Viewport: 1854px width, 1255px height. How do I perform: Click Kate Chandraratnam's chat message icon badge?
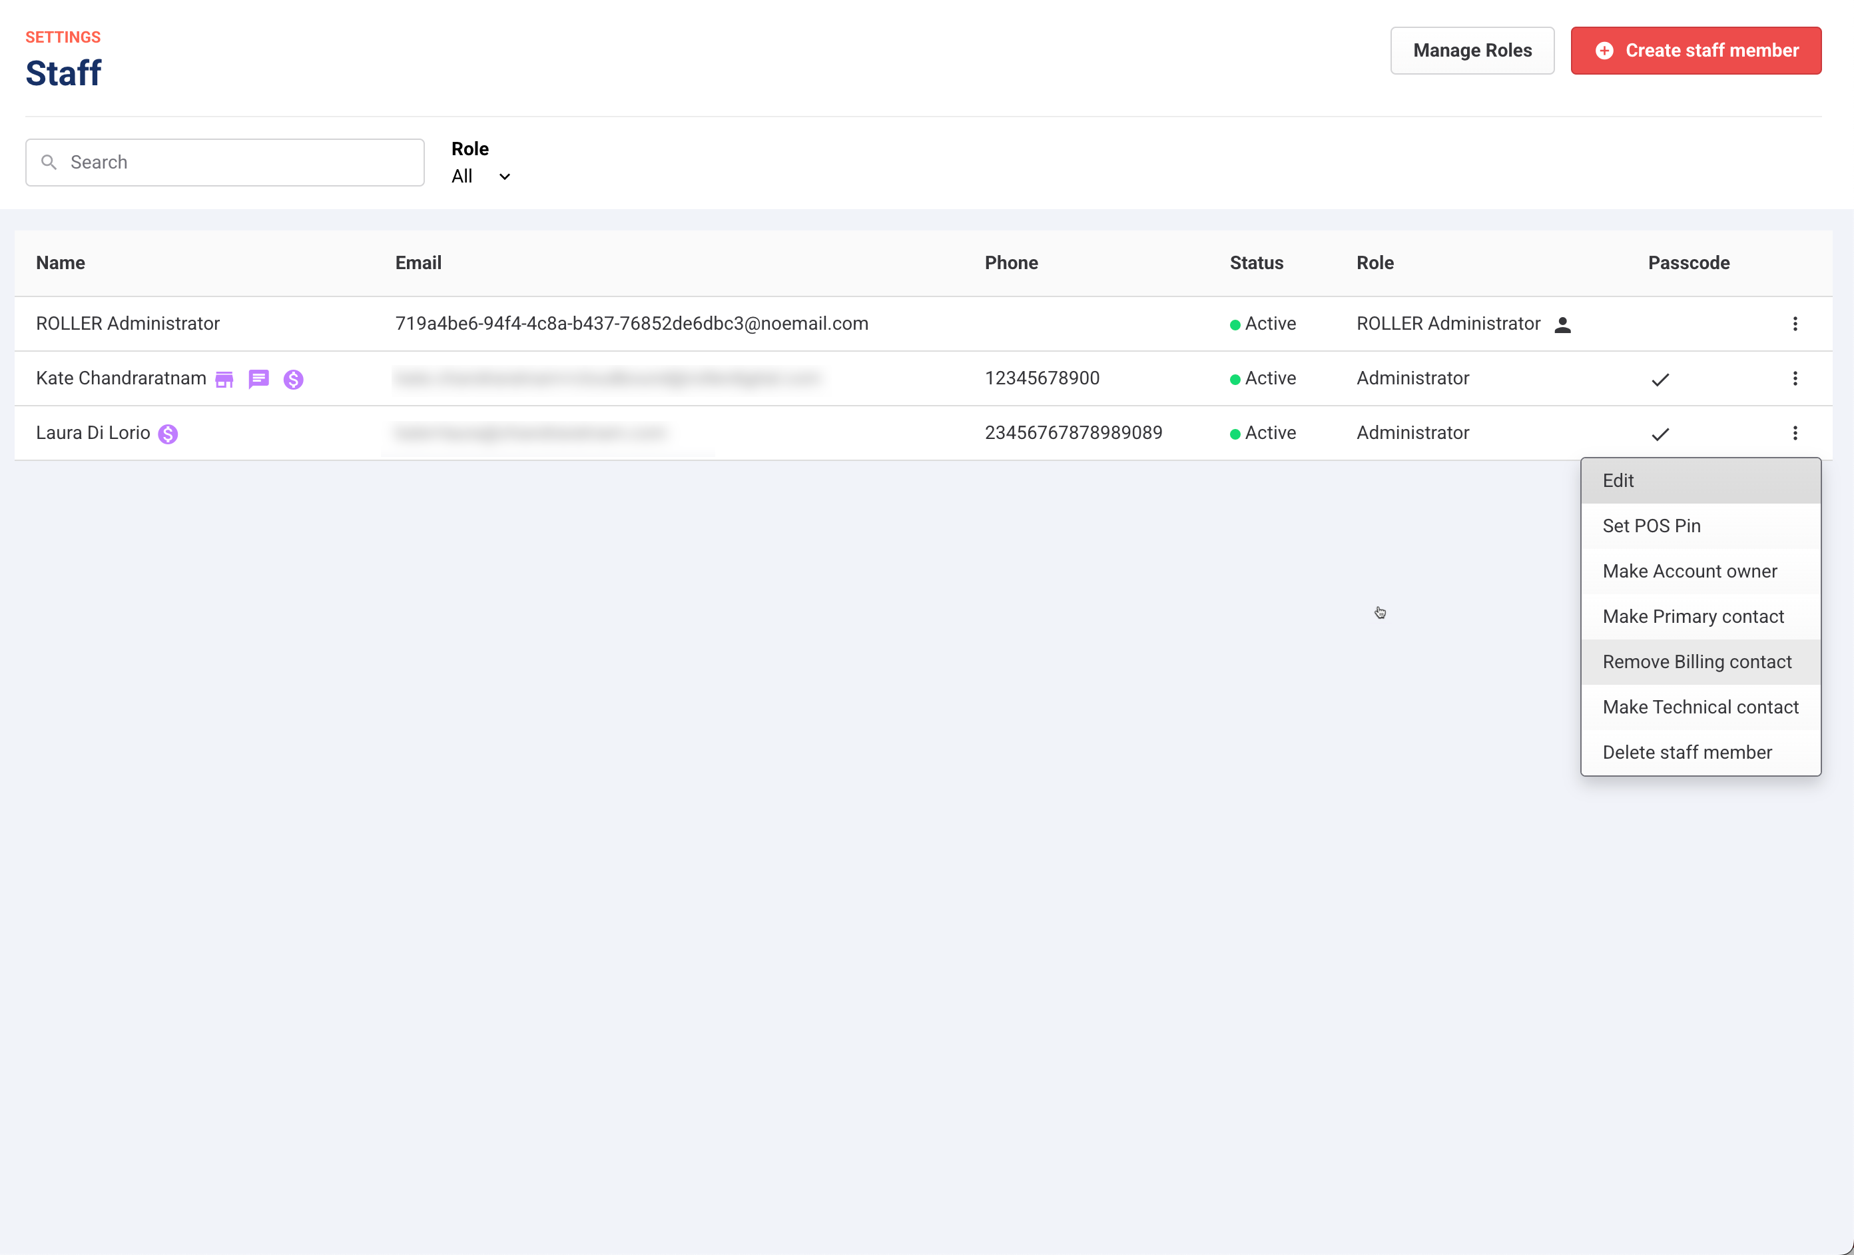[x=258, y=379]
